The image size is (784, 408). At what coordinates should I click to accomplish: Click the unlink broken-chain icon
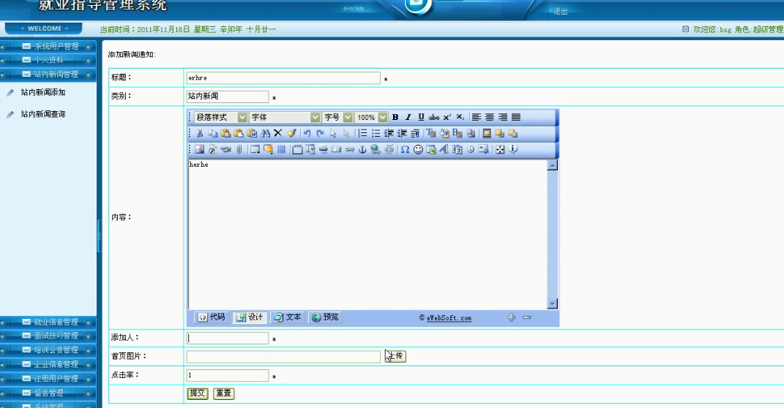(x=389, y=149)
